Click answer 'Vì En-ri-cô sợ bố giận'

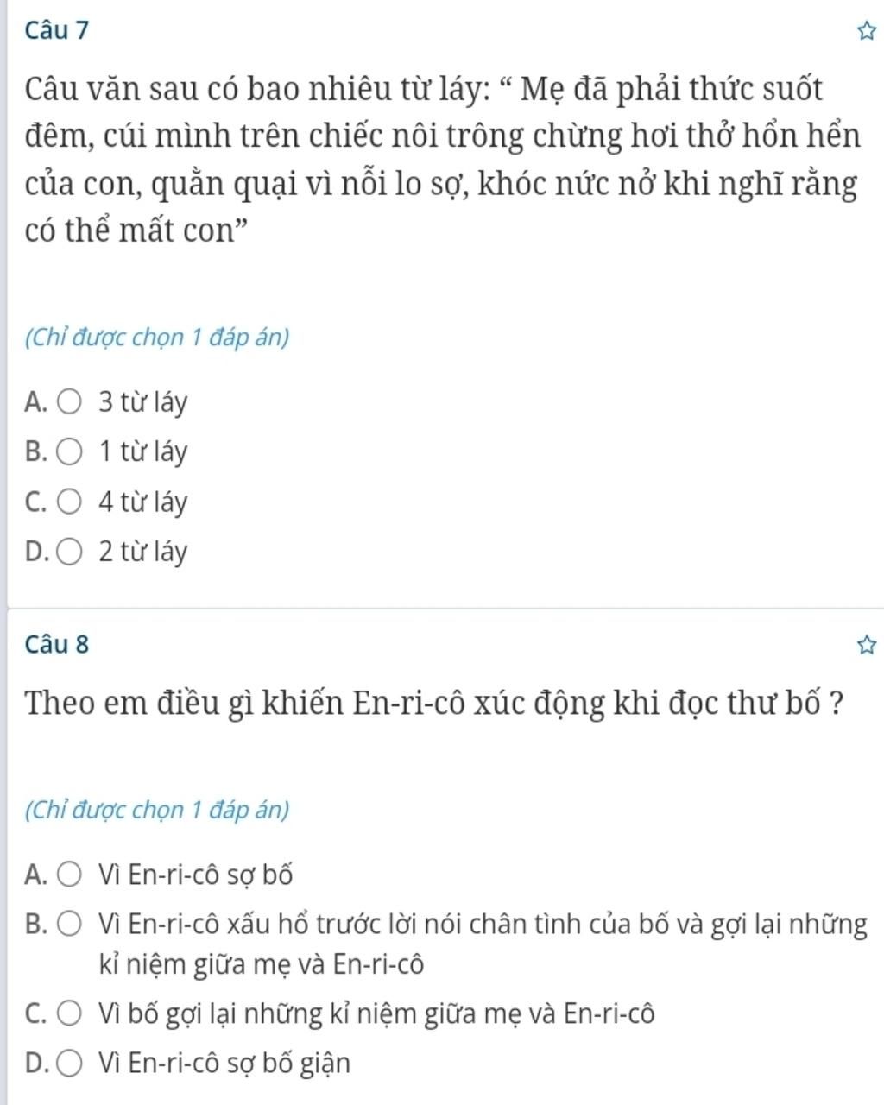[224, 1063]
